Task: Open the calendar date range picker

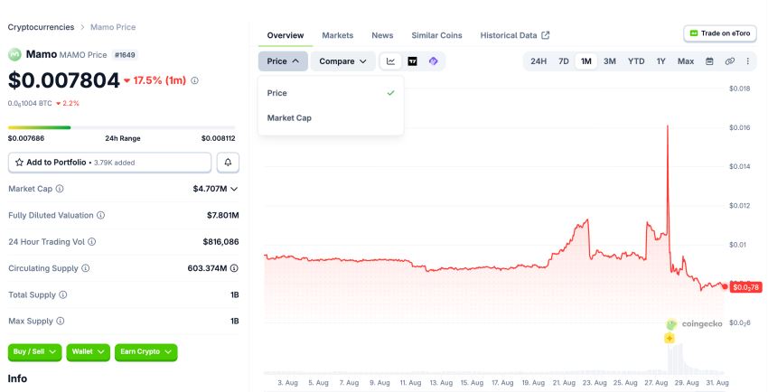Action: click(x=709, y=61)
